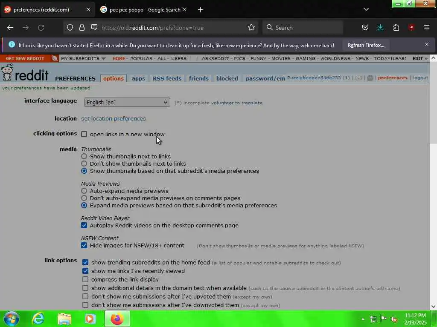437x327 pixels.
Task: Open the site permissions icon in the address bar
Action: [x=94, y=27]
